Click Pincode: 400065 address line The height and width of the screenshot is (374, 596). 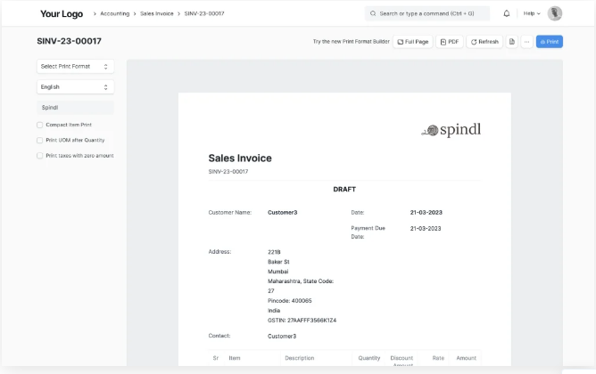(x=290, y=301)
